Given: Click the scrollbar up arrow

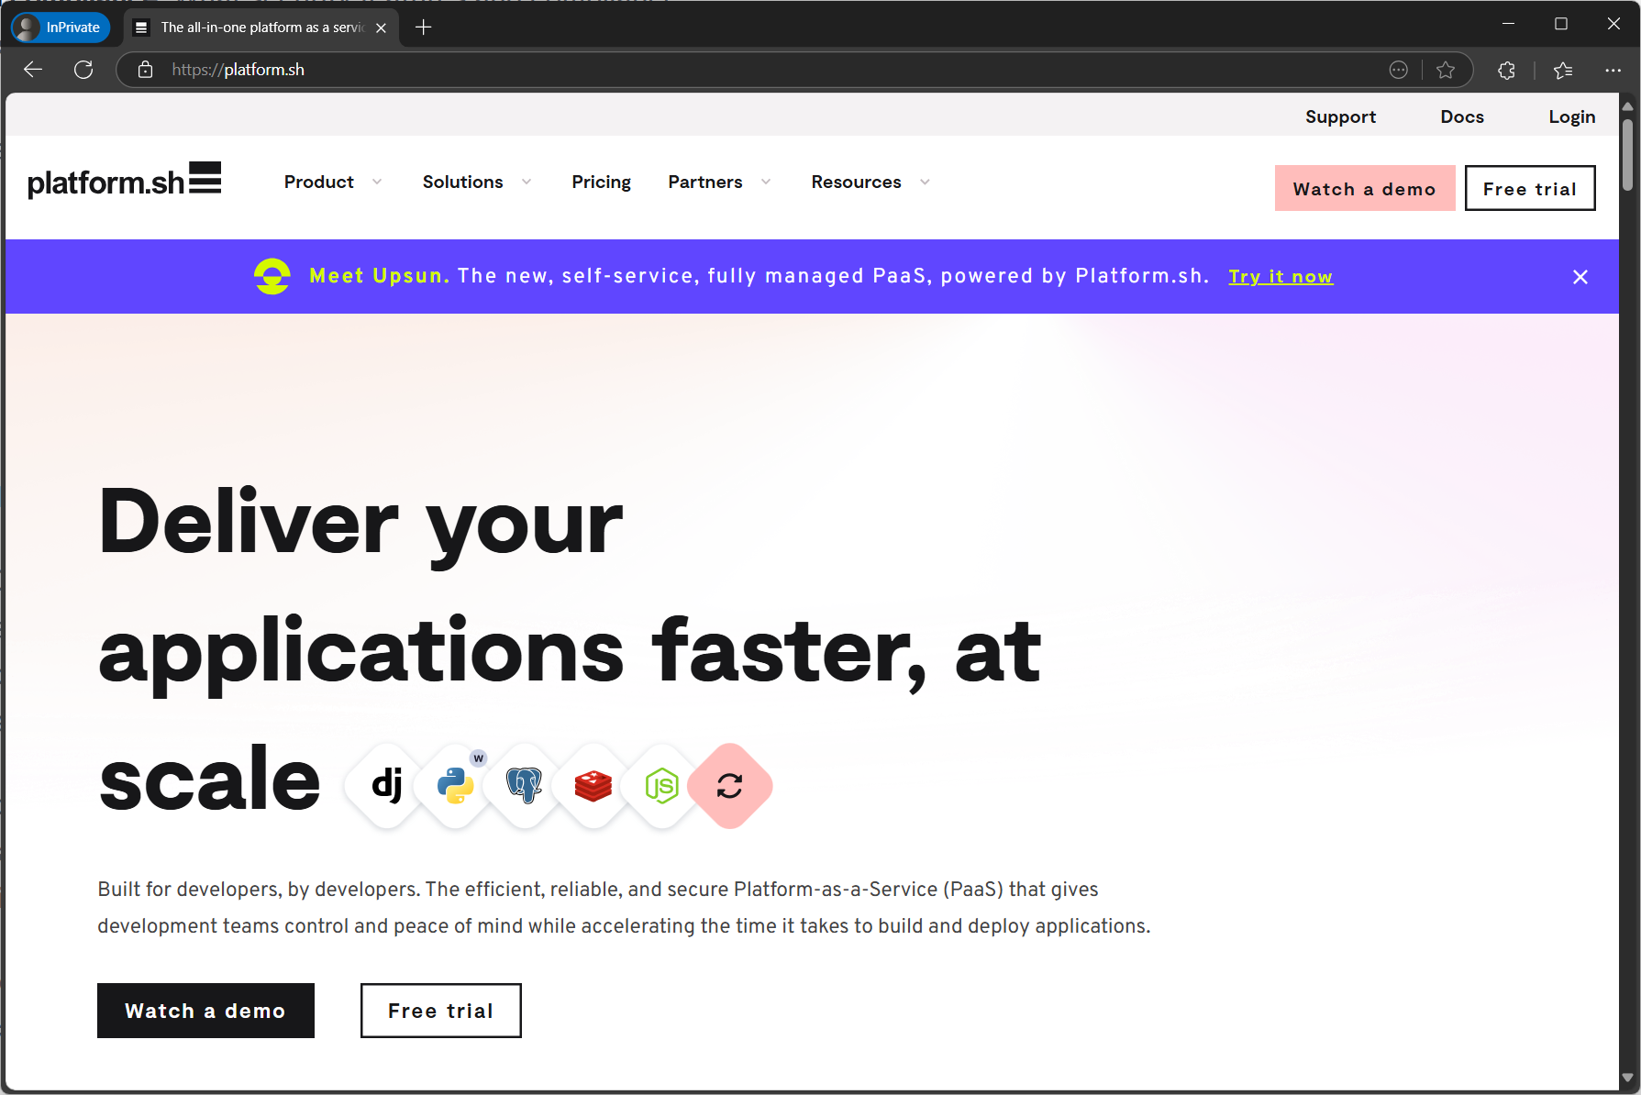Looking at the screenshot, I should tap(1628, 106).
